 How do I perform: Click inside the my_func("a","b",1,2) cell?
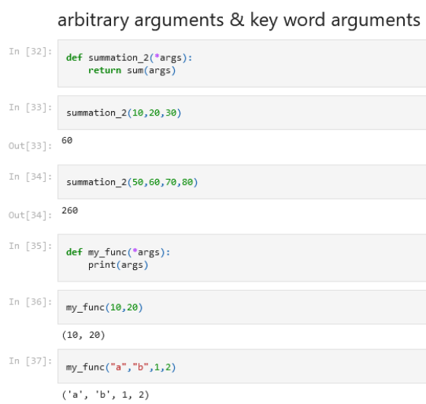tap(242, 366)
